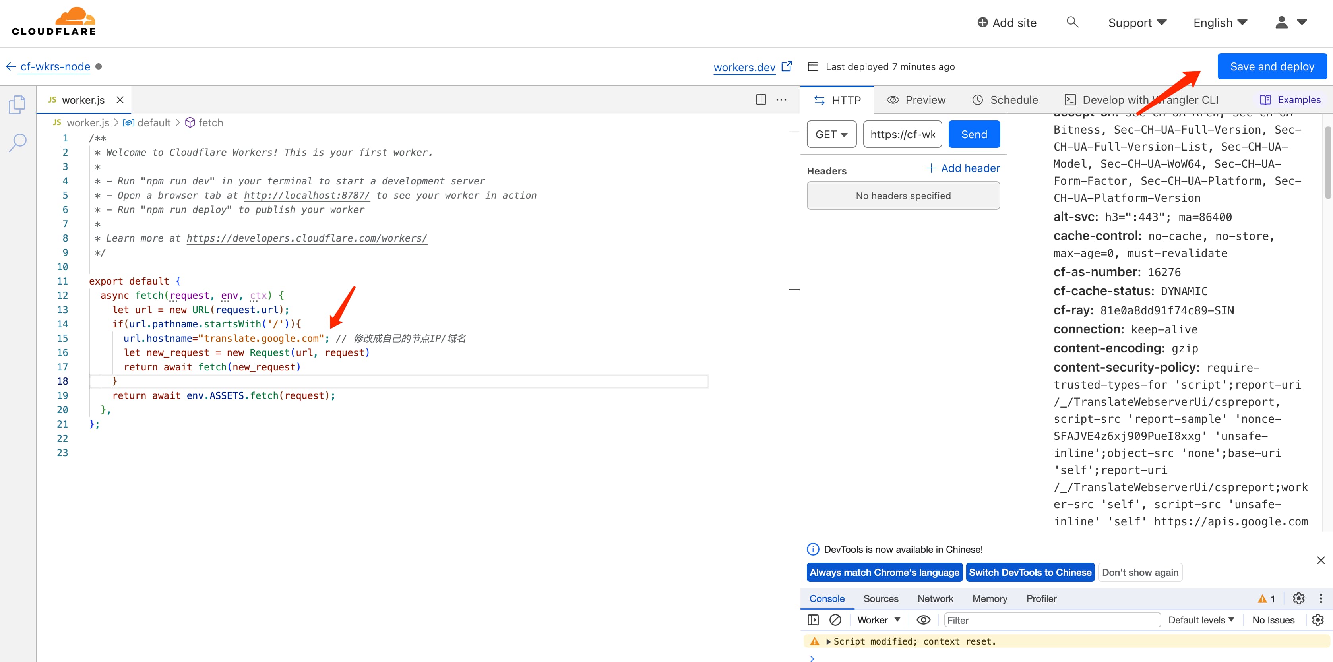
Task: Select the Memory DevTools tab
Action: click(x=989, y=598)
